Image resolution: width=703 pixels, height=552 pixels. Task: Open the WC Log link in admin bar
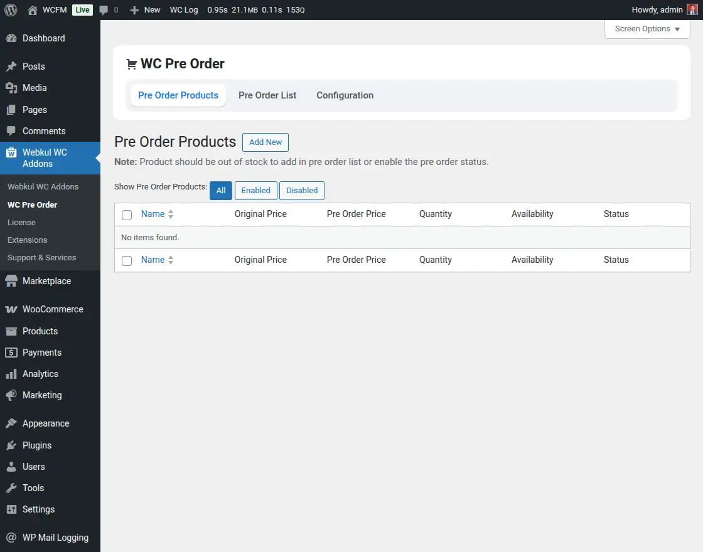click(184, 9)
